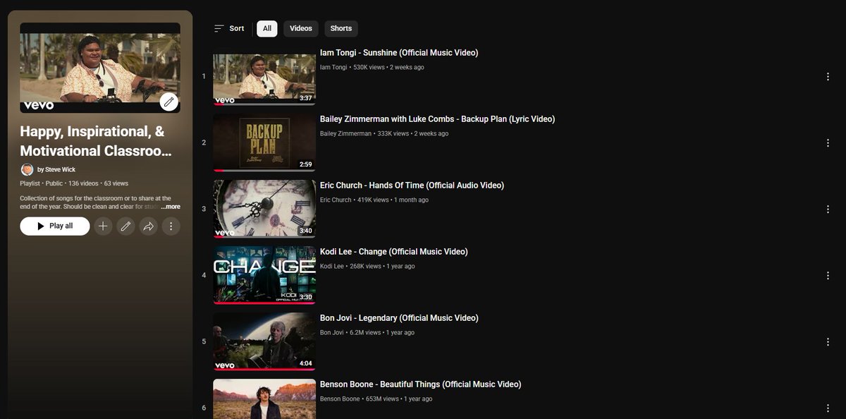Share the playlist using arrow icon
This screenshot has height=419, width=846.
[x=148, y=226]
